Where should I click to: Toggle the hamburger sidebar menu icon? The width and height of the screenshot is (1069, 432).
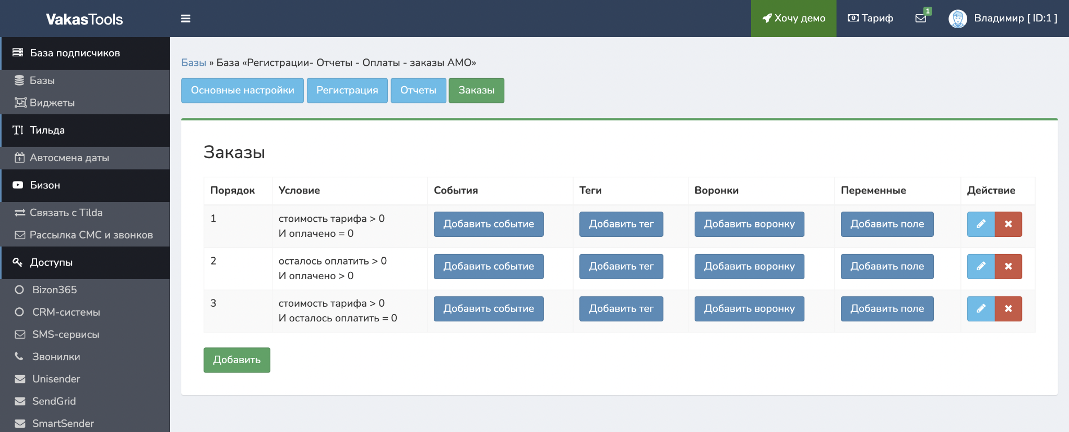coord(185,19)
